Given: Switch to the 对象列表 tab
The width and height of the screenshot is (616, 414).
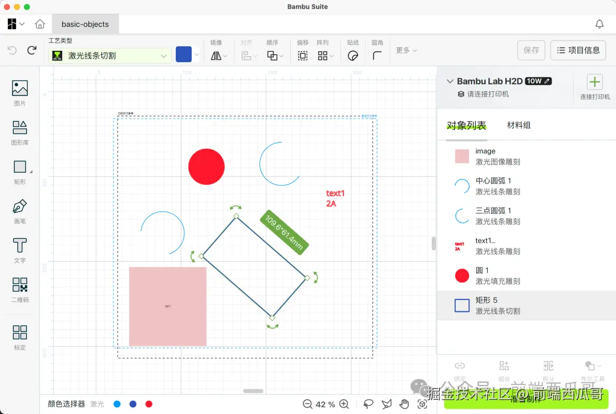Looking at the screenshot, I should click(x=467, y=125).
